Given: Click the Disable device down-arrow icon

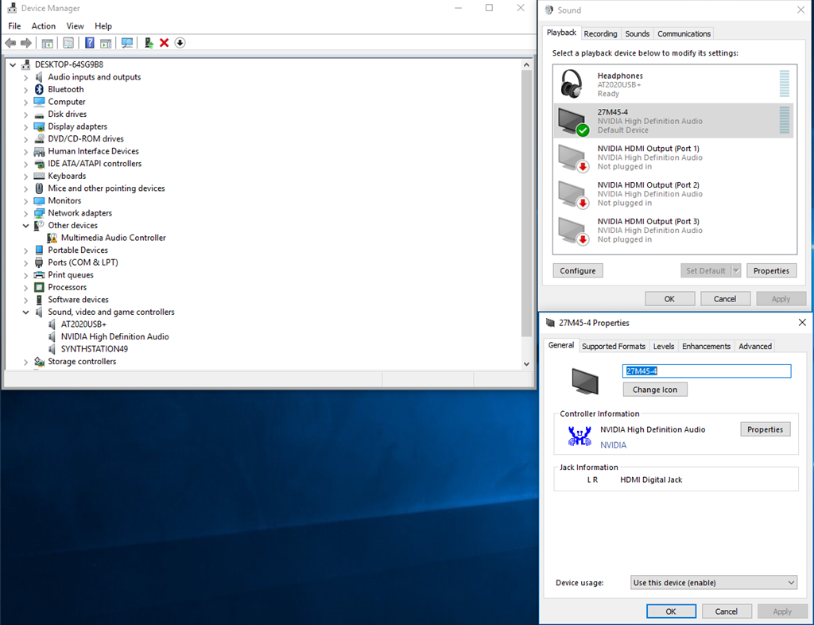Looking at the screenshot, I should tap(180, 43).
